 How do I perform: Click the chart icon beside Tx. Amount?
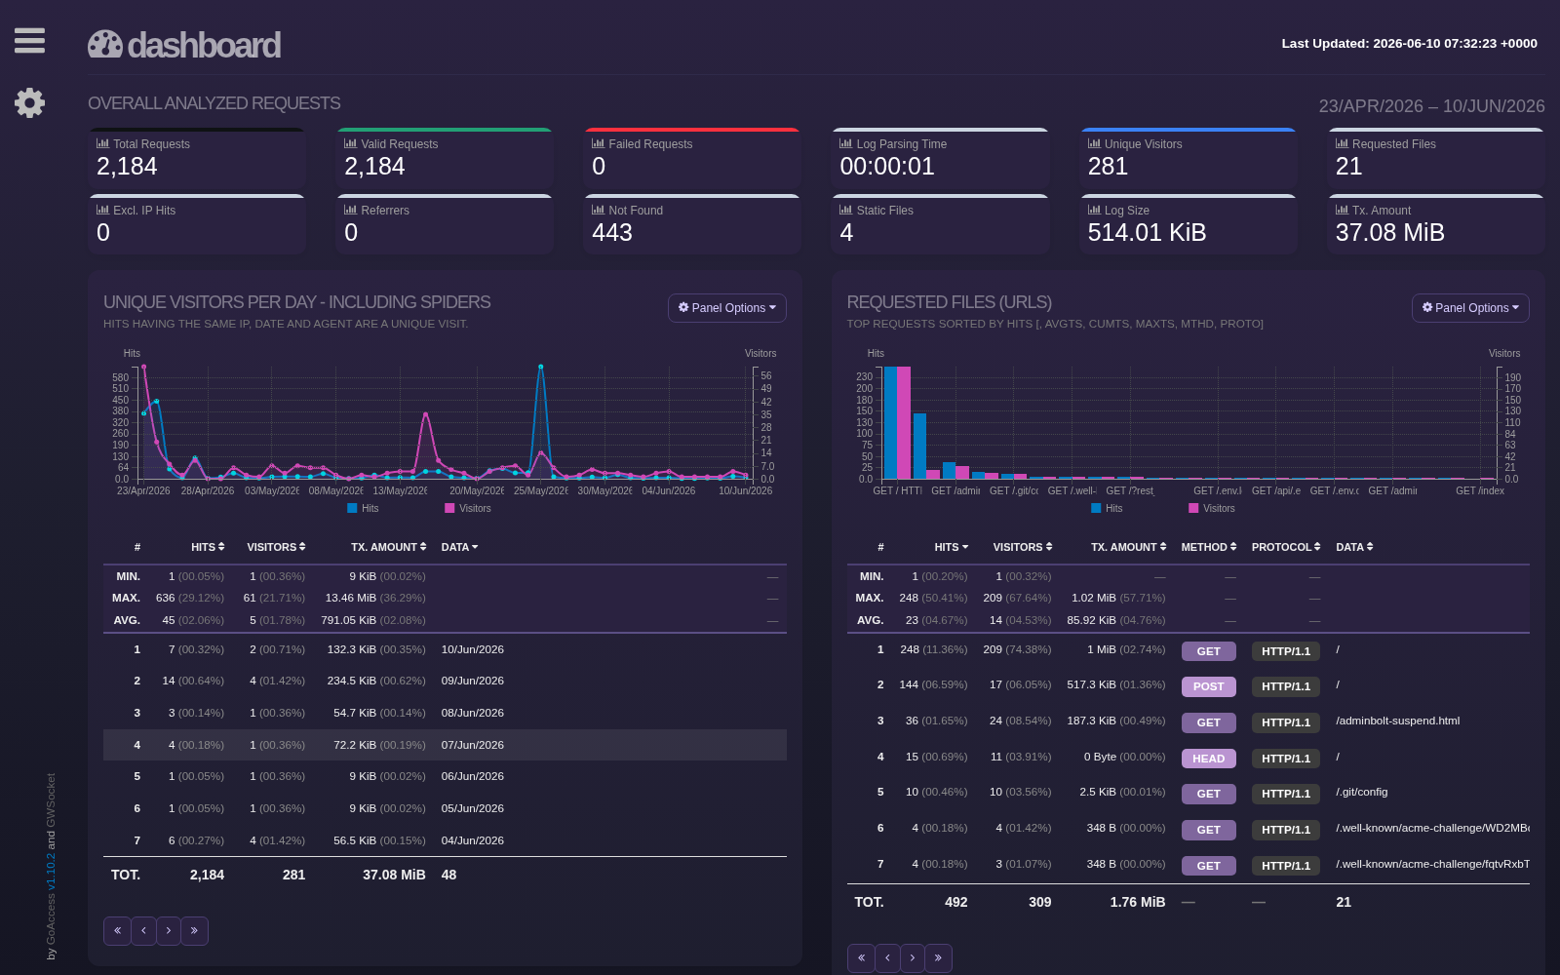[1342, 210]
